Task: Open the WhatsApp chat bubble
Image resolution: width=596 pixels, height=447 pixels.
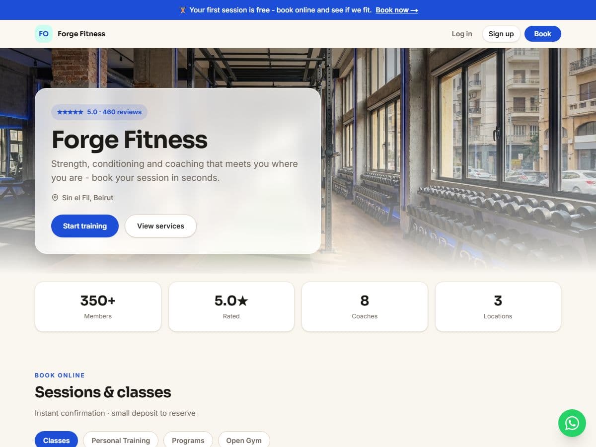Action: (572, 423)
